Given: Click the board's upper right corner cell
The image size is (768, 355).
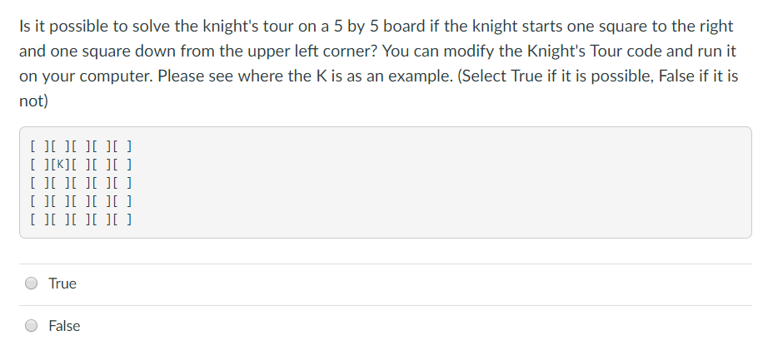Looking at the screenshot, I should [x=122, y=146].
